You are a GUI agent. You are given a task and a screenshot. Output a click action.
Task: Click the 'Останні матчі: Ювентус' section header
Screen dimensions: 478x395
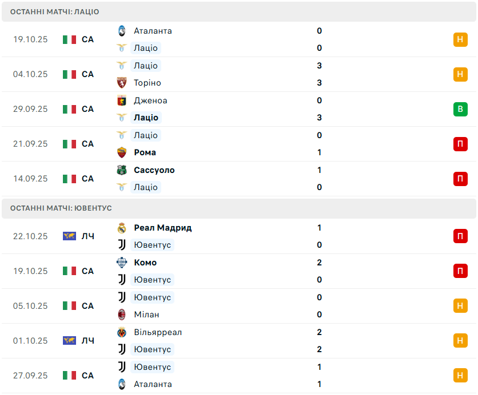pyautogui.click(x=61, y=208)
